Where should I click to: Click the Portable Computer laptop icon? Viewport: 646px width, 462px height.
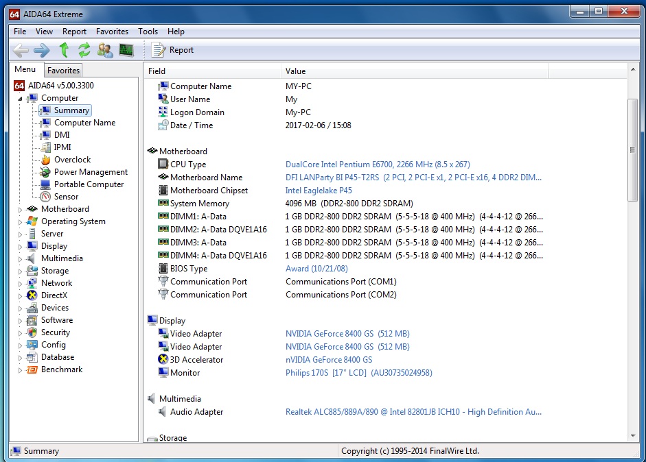(x=46, y=184)
